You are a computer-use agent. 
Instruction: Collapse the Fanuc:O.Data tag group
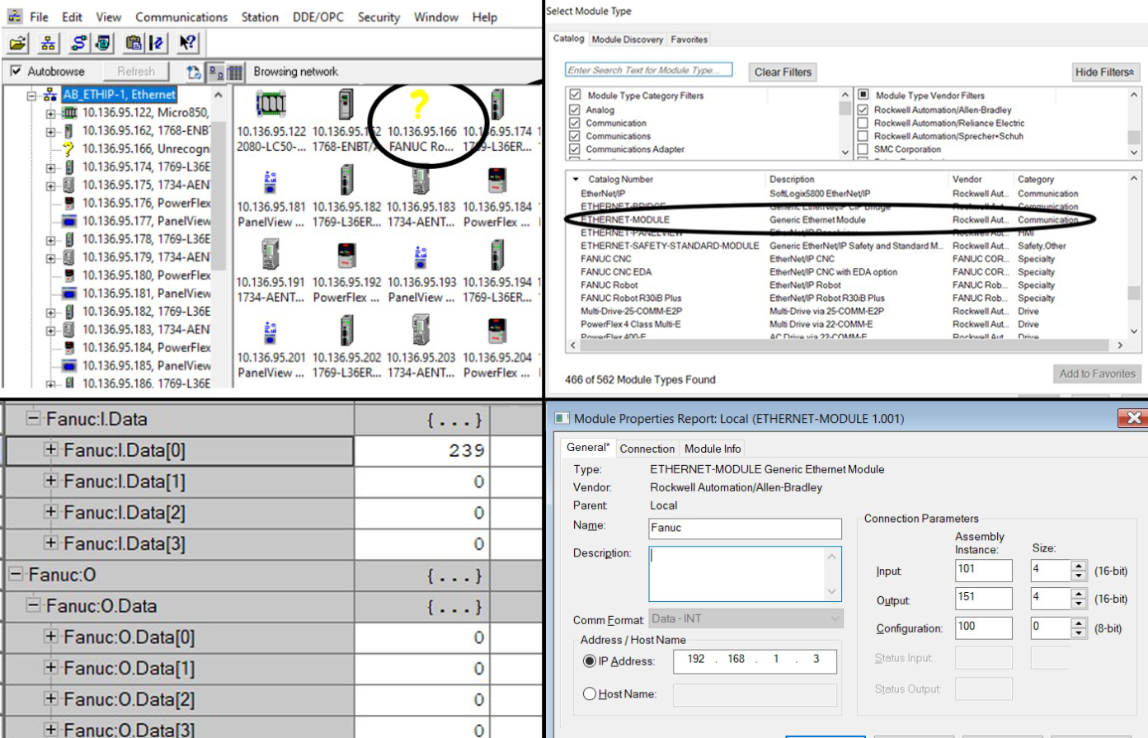[32, 604]
